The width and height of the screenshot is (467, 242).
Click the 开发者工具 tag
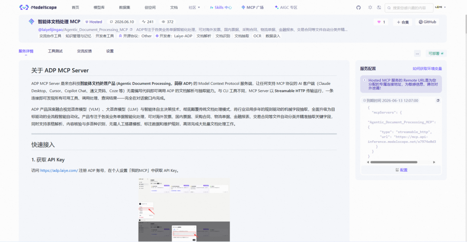tap(105, 36)
